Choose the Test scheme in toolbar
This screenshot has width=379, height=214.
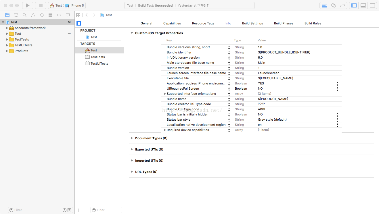pyautogui.click(x=56, y=5)
